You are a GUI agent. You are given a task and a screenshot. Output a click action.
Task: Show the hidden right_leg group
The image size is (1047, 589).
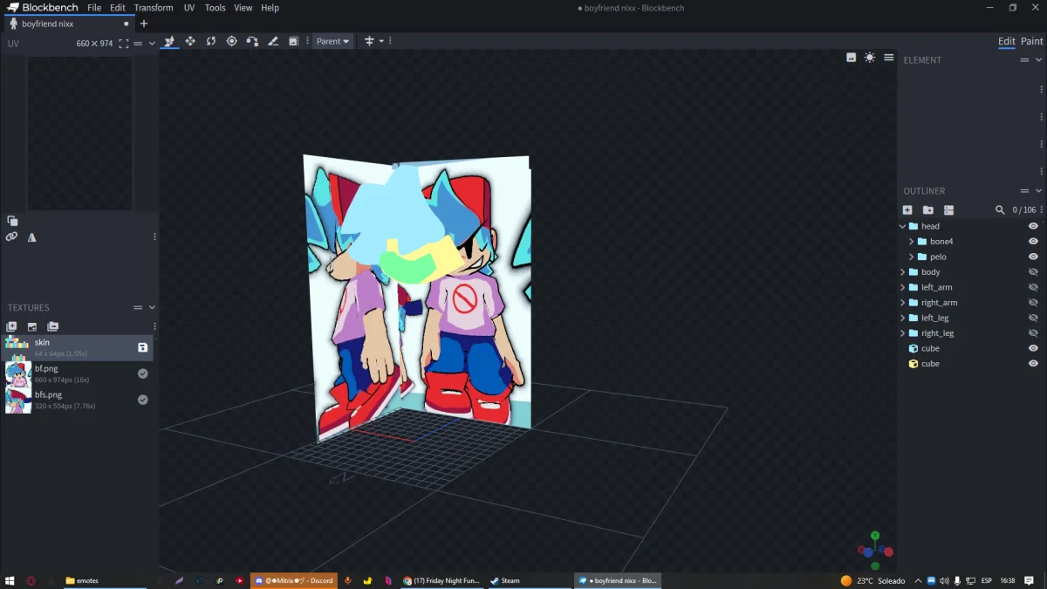coord(1033,333)
